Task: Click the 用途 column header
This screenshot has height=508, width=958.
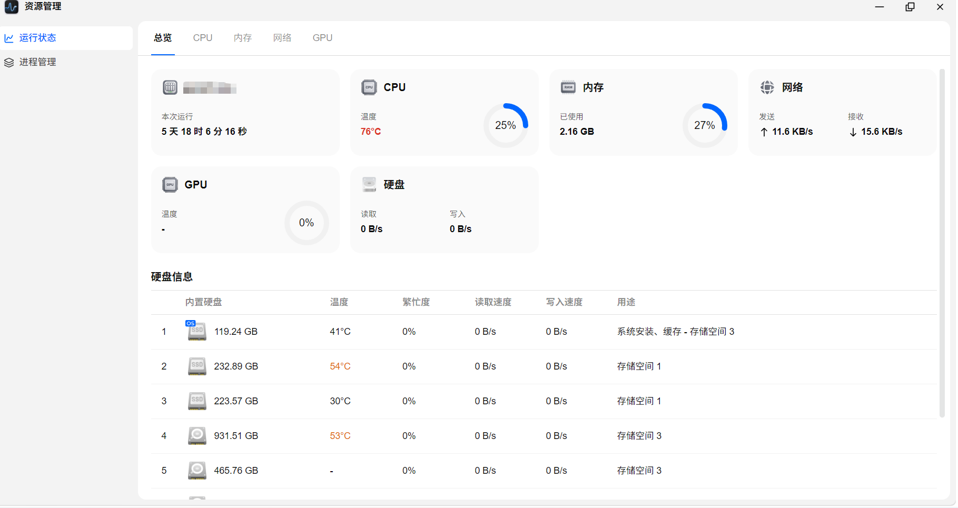Action: 626,302
